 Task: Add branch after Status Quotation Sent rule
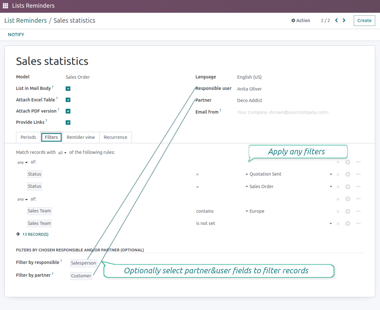pos(358,174)
